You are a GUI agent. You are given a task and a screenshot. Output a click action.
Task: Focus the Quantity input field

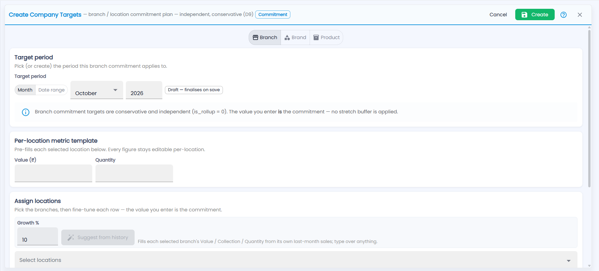click(x=134, y=173)
